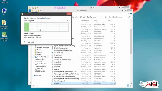Image resolution: width=162 pixels, height=91 pixels.
Task: Click the new folder icon in Data Recovery title bar
Action: pos(38,11)
